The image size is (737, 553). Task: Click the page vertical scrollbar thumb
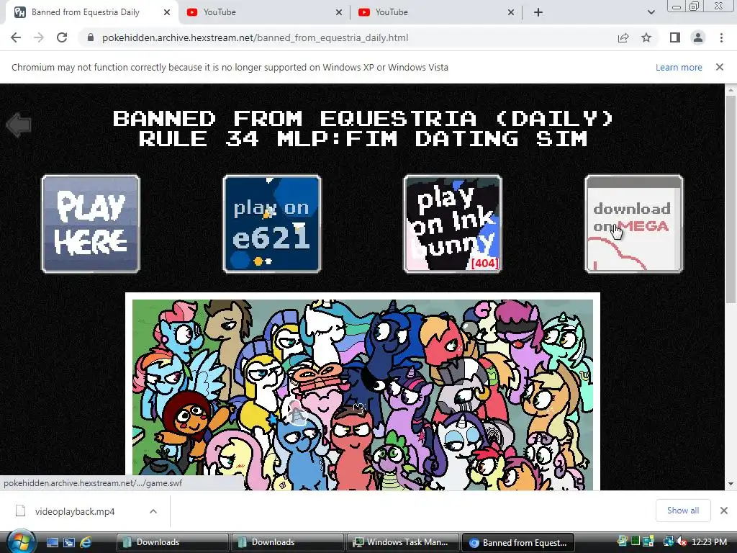[x=731, y=199]
